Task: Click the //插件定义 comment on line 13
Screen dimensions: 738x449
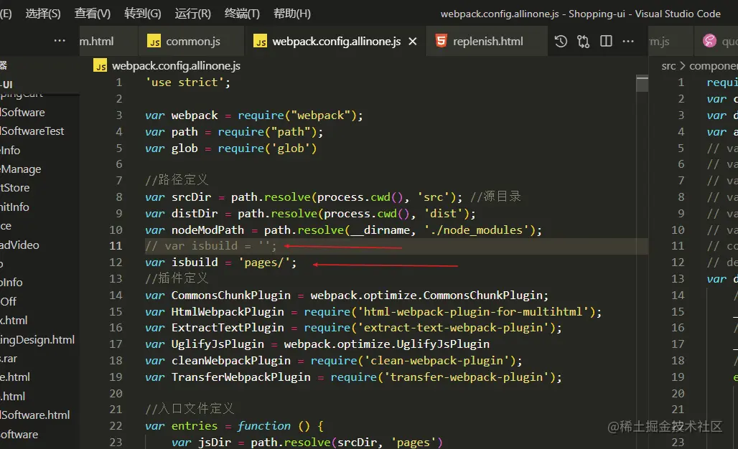Action: click(177, 278)
